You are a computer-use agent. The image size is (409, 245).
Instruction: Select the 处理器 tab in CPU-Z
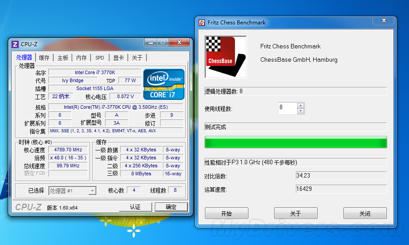tap(24, 57)
